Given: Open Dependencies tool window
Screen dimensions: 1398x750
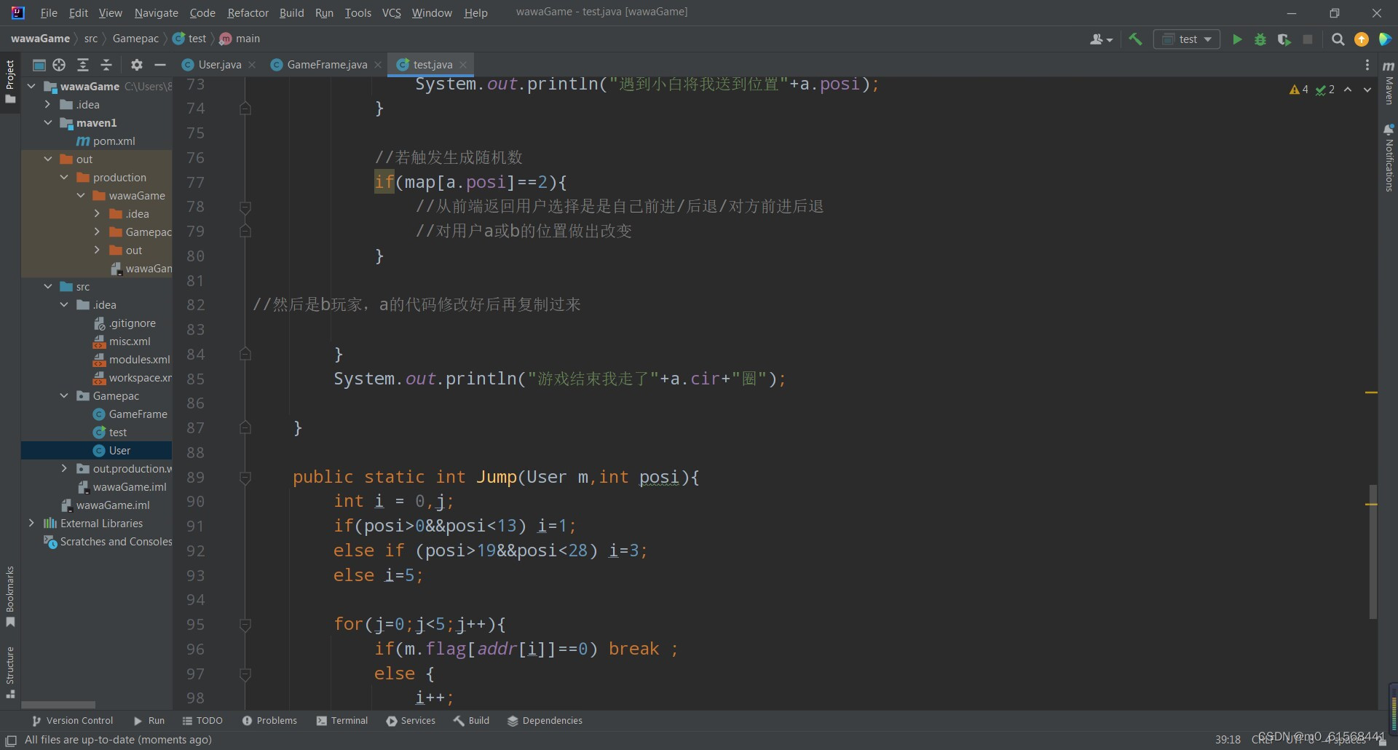Looking at the screenshot, I should coord(545,721).
